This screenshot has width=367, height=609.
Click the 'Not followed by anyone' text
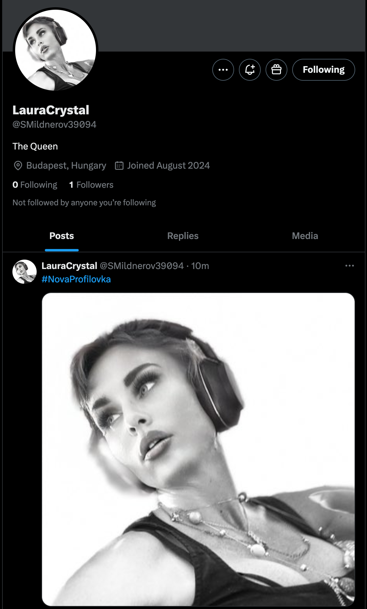(84, 203)
